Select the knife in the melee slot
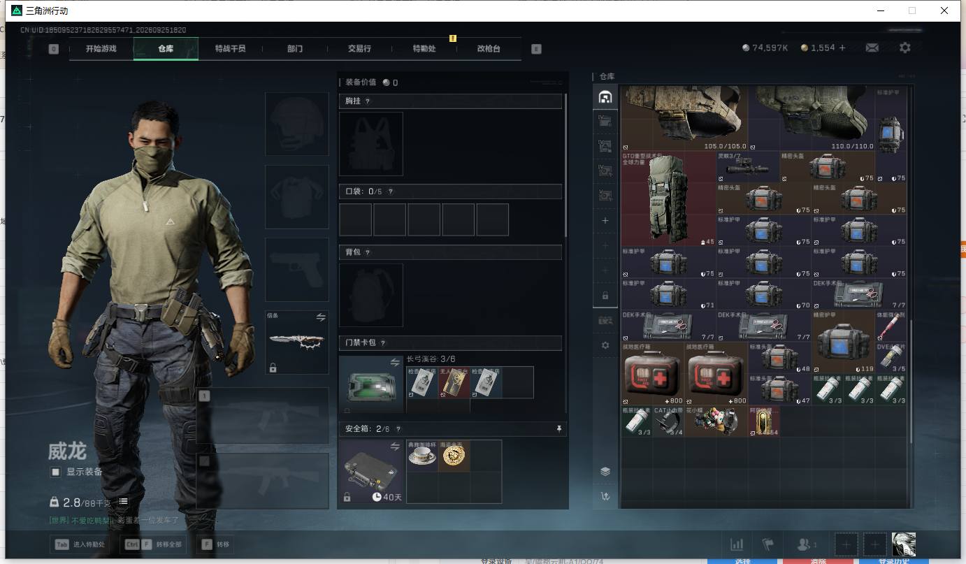This screenshot has width=966, height=564. pos(296,342)
